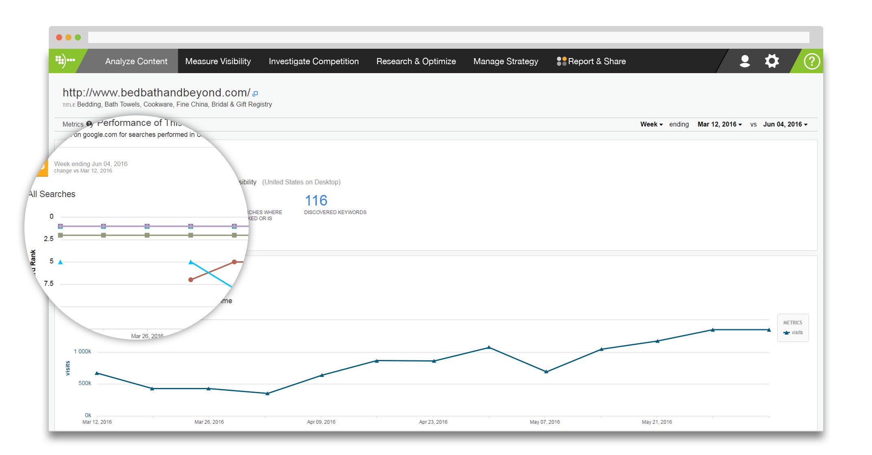Click the 'Apr 09, 2016' axis label
The height and width of the screenshot is (455, 872).
[321, 422]
